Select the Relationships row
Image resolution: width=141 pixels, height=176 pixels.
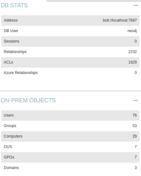[x=70, y=52]
